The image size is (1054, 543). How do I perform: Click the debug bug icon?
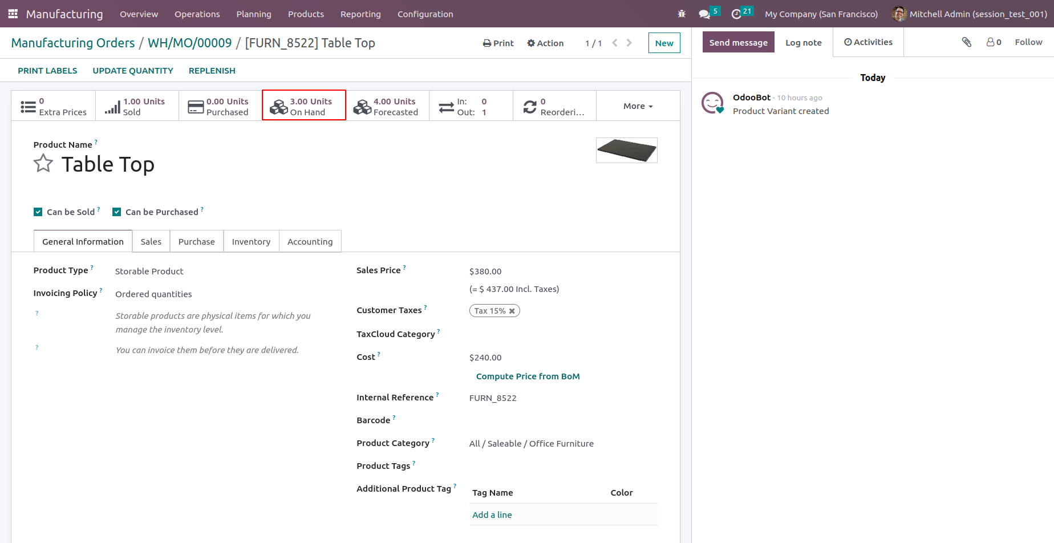(682, 14)
